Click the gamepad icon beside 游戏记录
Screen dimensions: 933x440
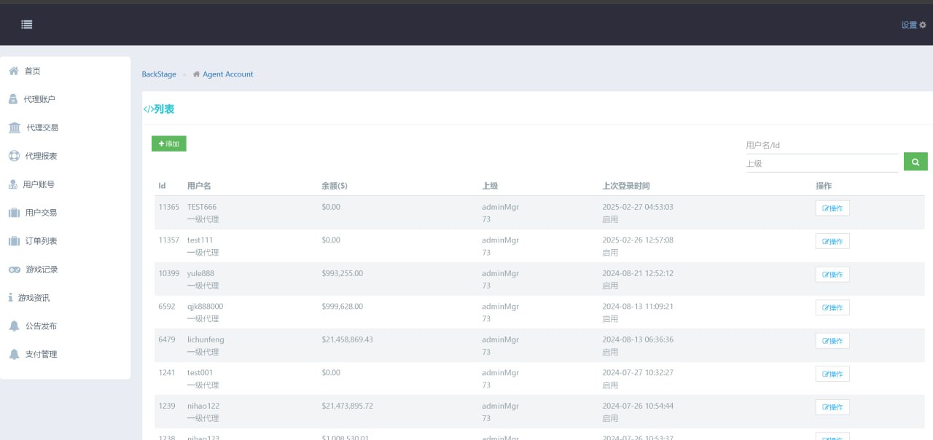[15, 270]
